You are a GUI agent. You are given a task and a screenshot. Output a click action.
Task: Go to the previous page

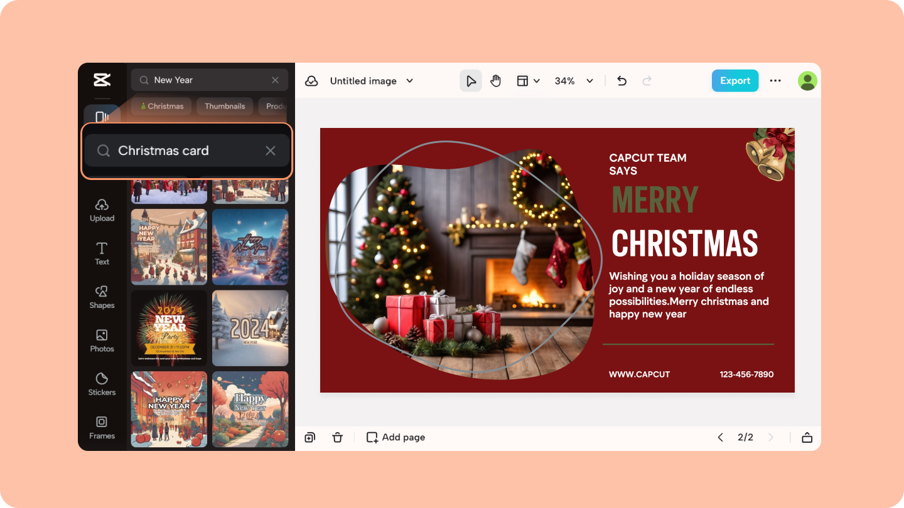[x=720, y=437]
